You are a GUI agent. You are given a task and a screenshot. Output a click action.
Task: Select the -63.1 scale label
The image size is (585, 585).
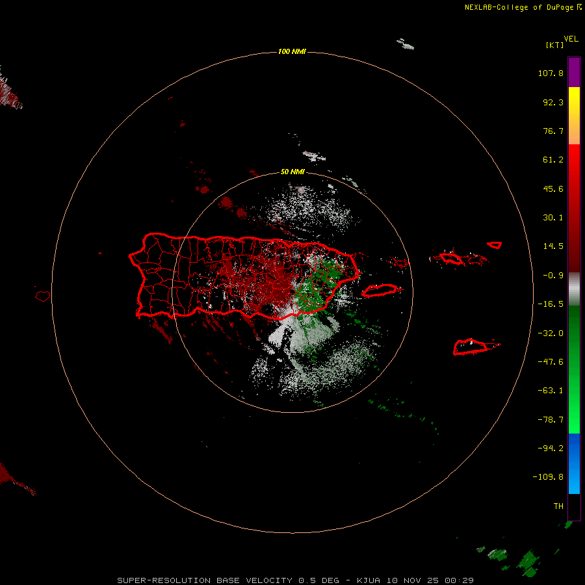551,391
